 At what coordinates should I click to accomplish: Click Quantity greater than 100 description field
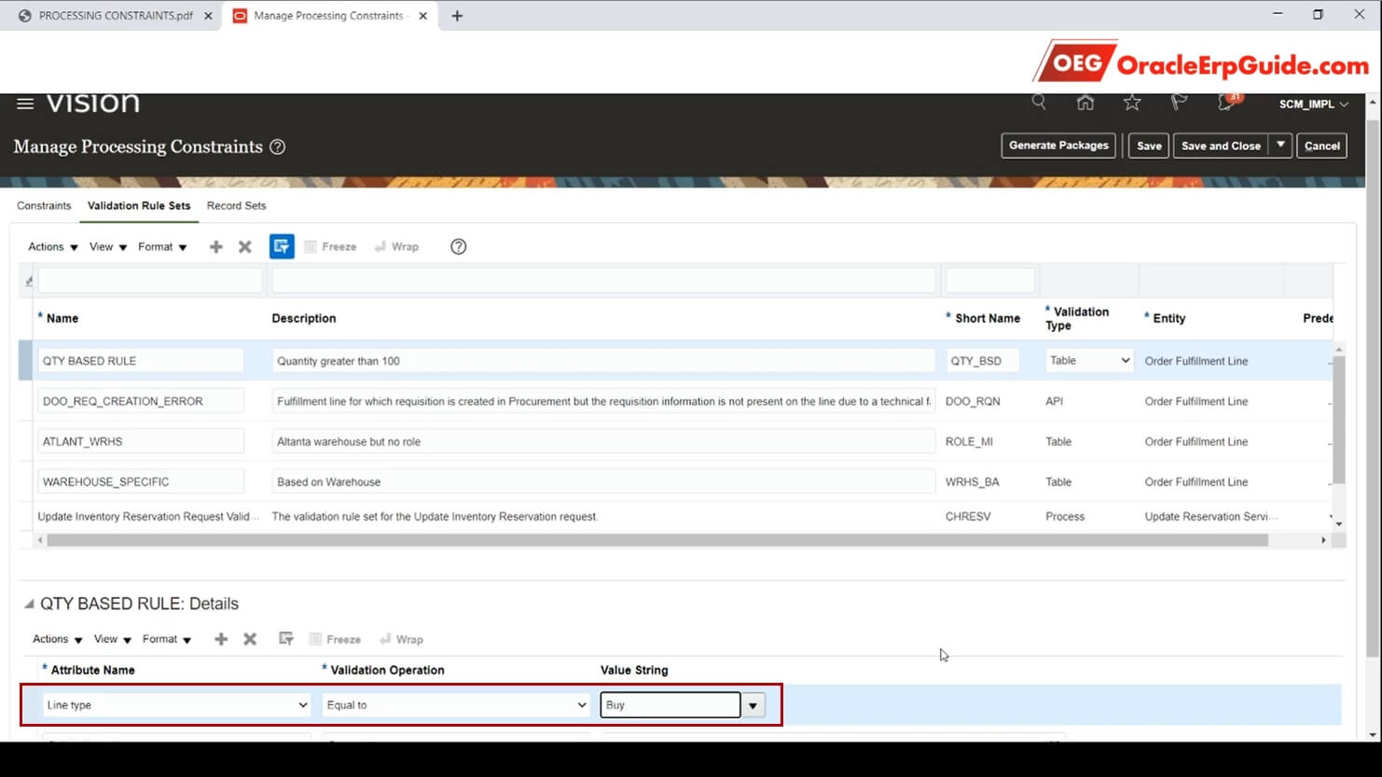tap(603, 361)
